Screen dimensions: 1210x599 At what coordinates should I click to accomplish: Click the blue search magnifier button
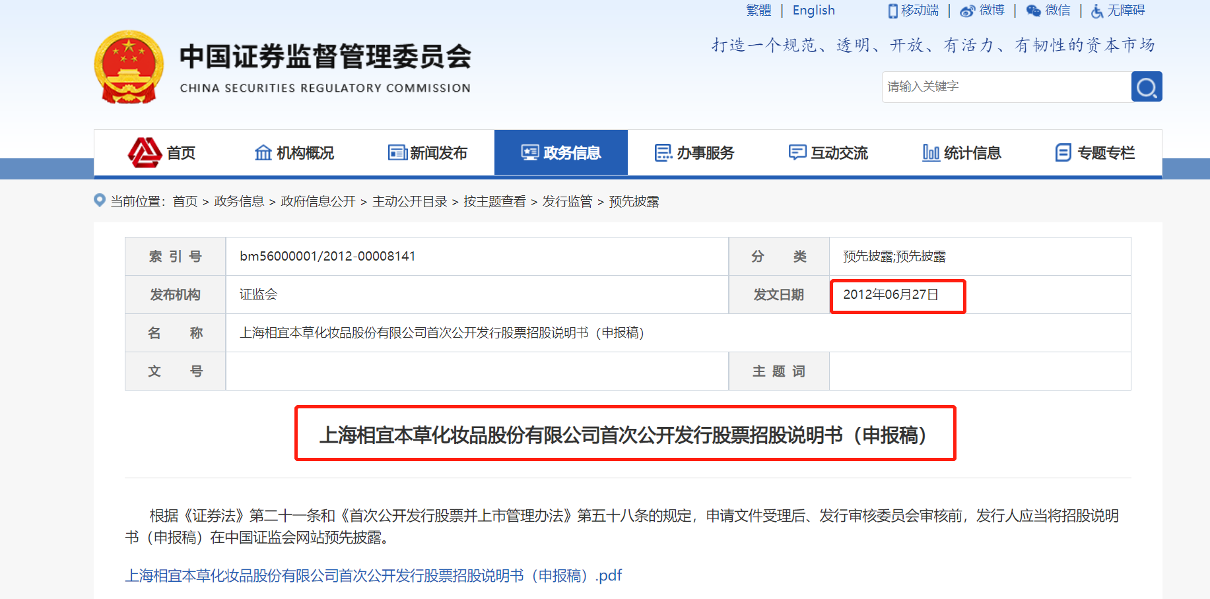(x=1147, y=86)
